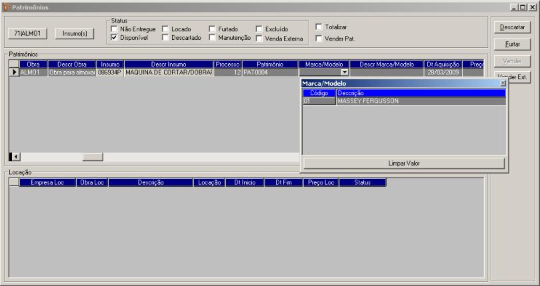The height and width of the screenshot is (286, 540).
Task: Close the Marca/Modelo popup with its X
Action: tap(503, 83)
